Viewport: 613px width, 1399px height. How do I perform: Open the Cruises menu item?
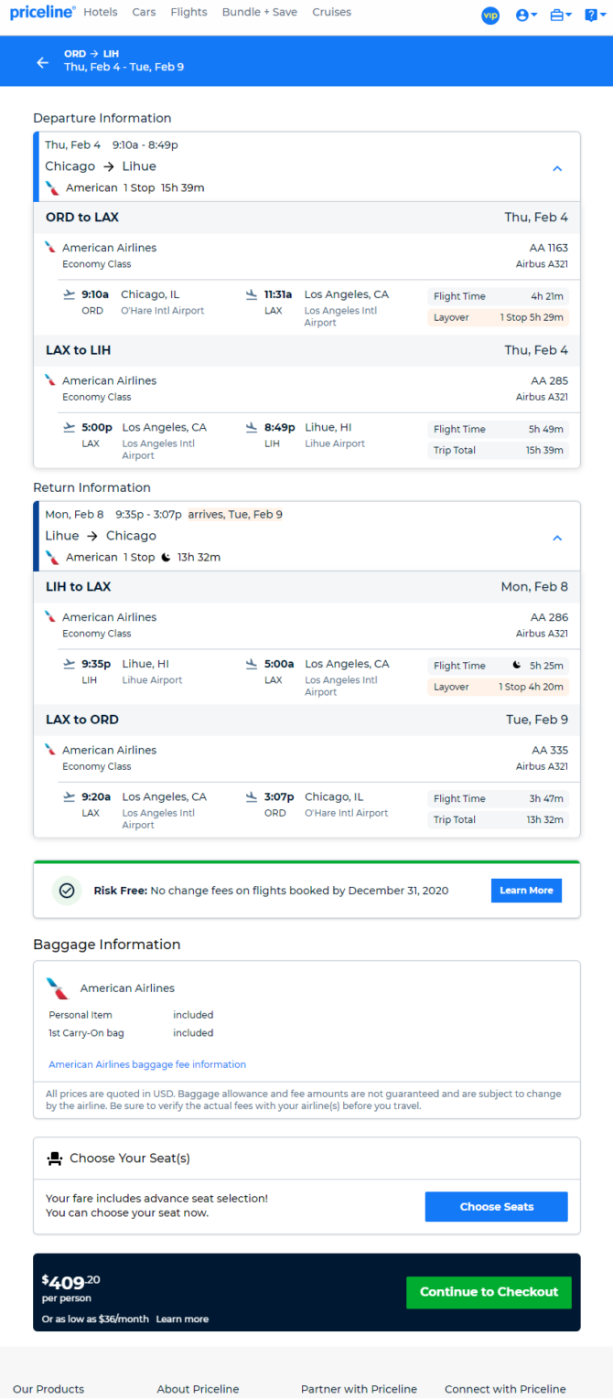click(331, 12)
